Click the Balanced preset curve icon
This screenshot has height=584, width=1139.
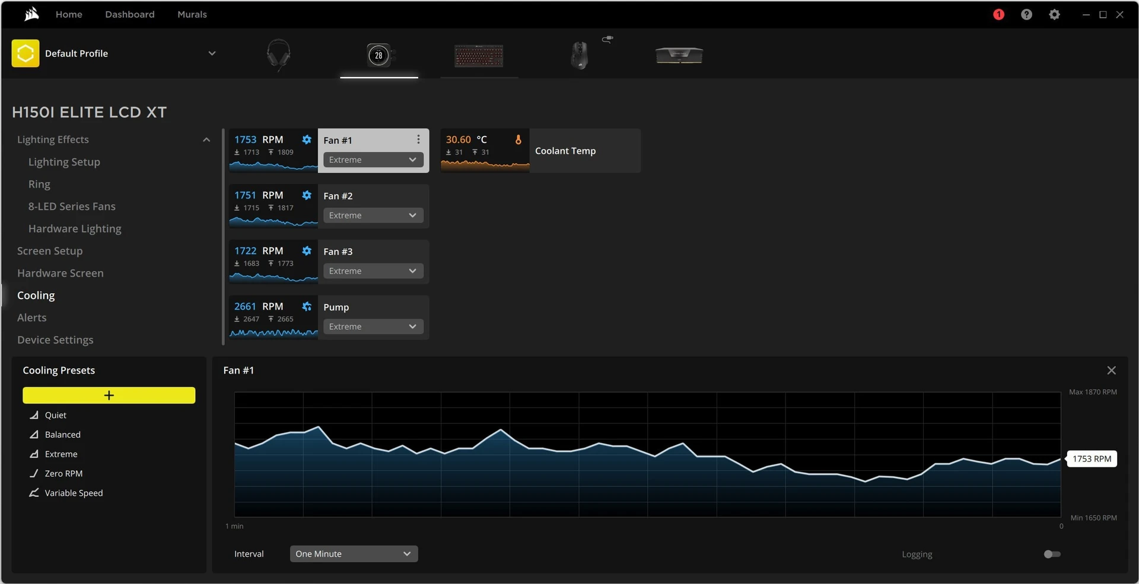pyautogui.click(x=34, y=435)
